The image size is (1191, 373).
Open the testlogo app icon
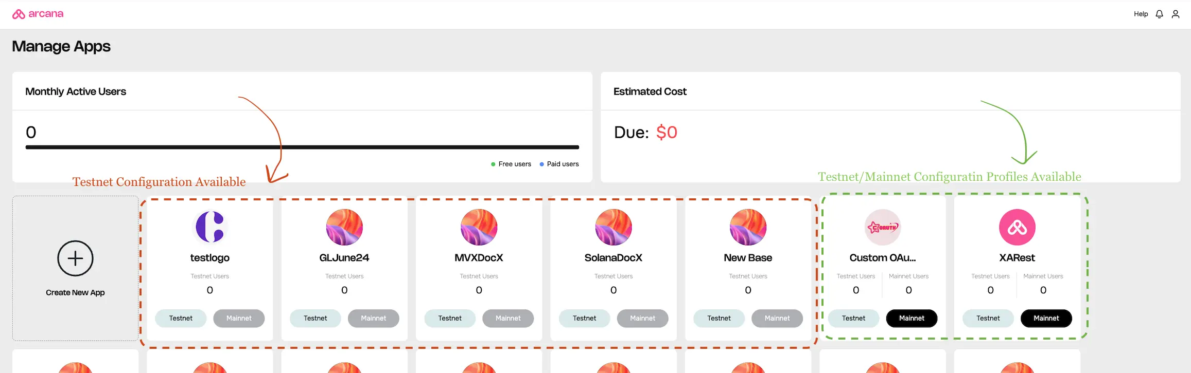pyautogui.click(x=210, y=227)
